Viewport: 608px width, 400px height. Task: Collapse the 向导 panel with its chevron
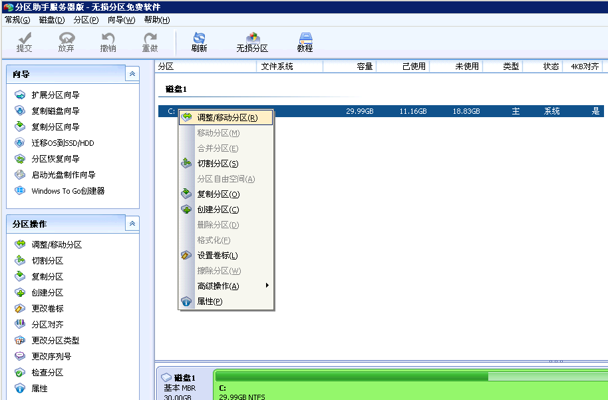tap(132, 74)
